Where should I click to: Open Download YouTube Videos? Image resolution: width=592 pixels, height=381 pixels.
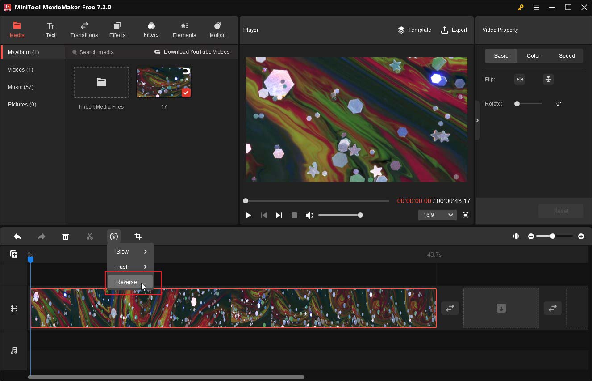pos(192,52)
